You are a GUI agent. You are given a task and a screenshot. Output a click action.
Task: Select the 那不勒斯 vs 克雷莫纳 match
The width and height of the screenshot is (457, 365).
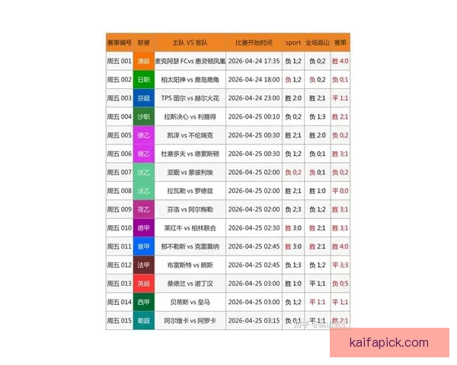coord(190,246)
